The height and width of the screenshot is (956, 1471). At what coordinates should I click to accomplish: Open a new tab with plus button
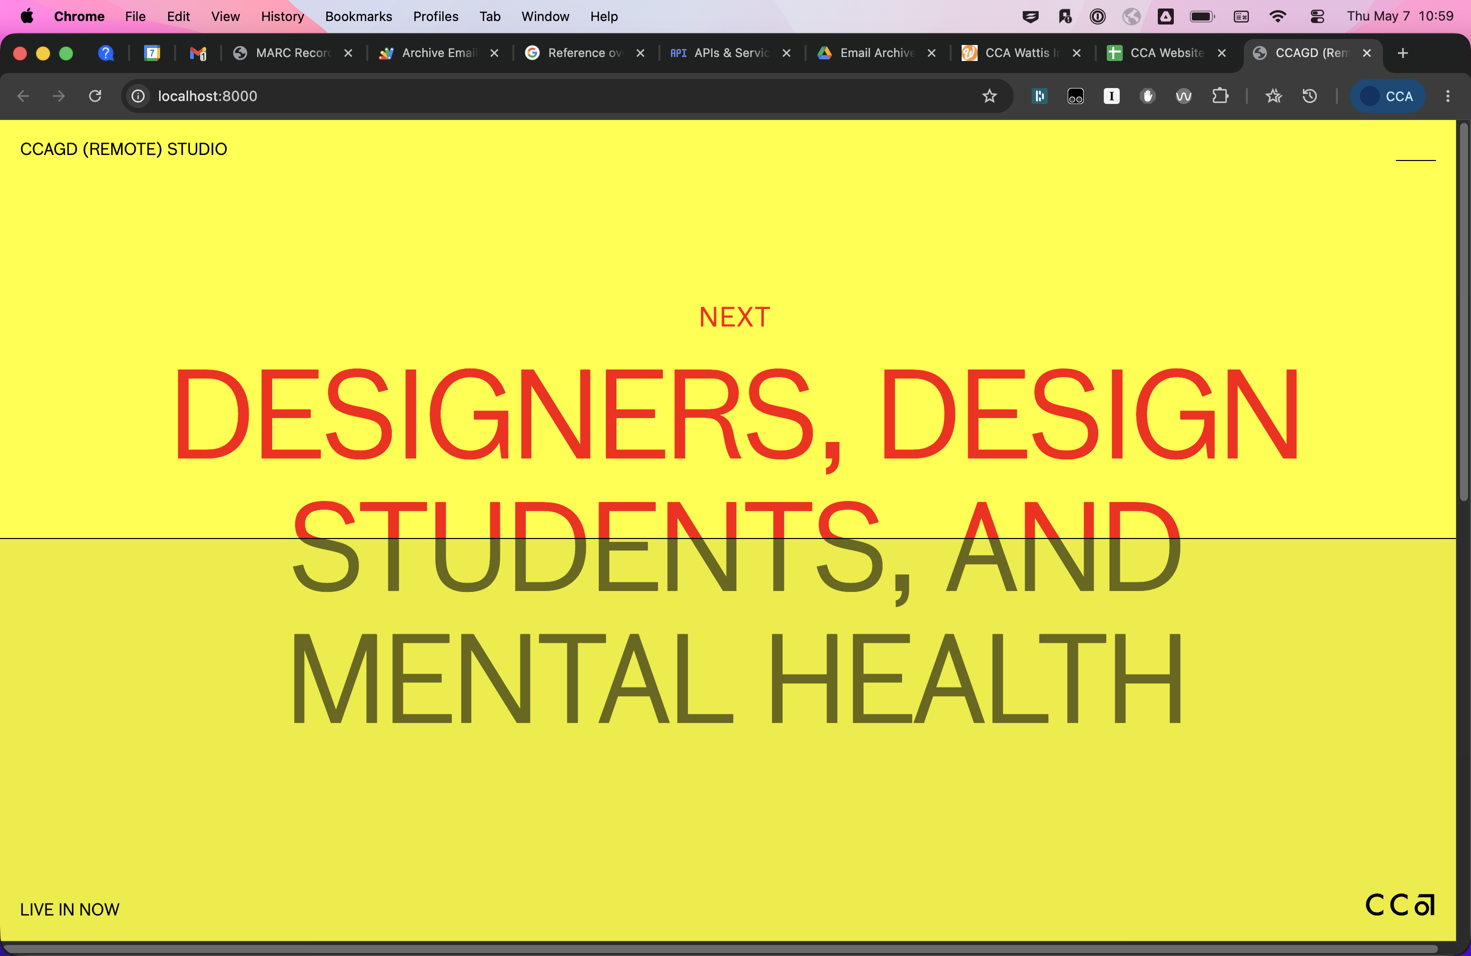click(1403, 53)
